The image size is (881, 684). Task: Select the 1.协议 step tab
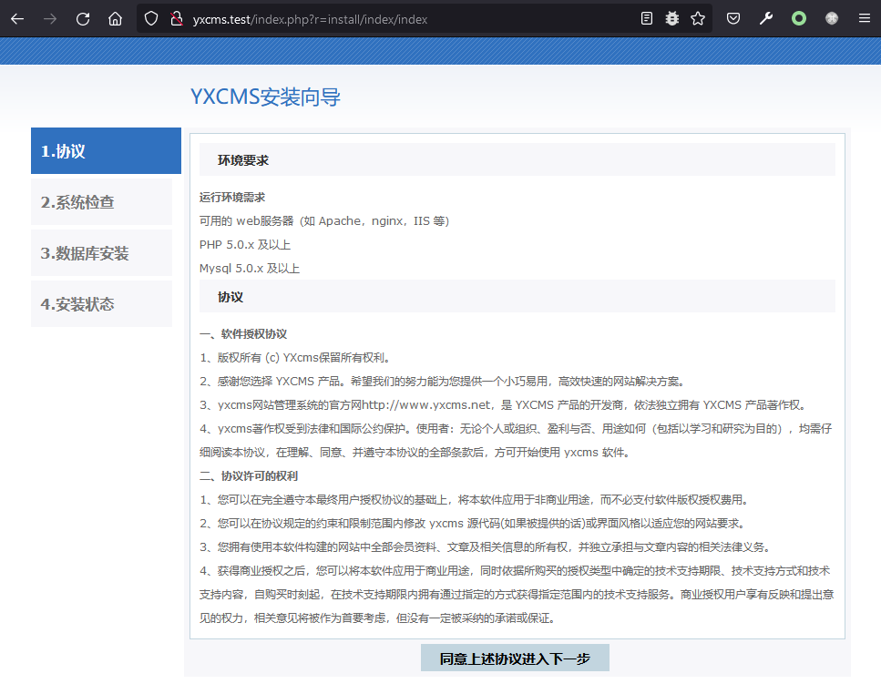click(107, 150)
